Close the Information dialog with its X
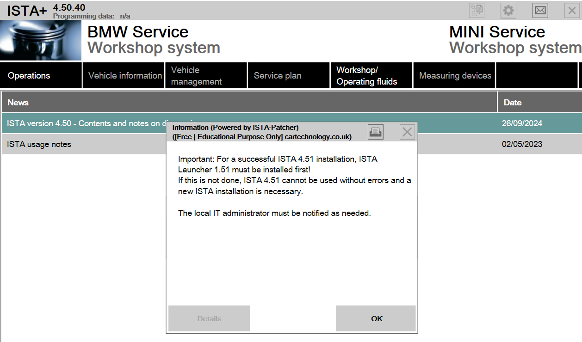 tap(407, 132)
